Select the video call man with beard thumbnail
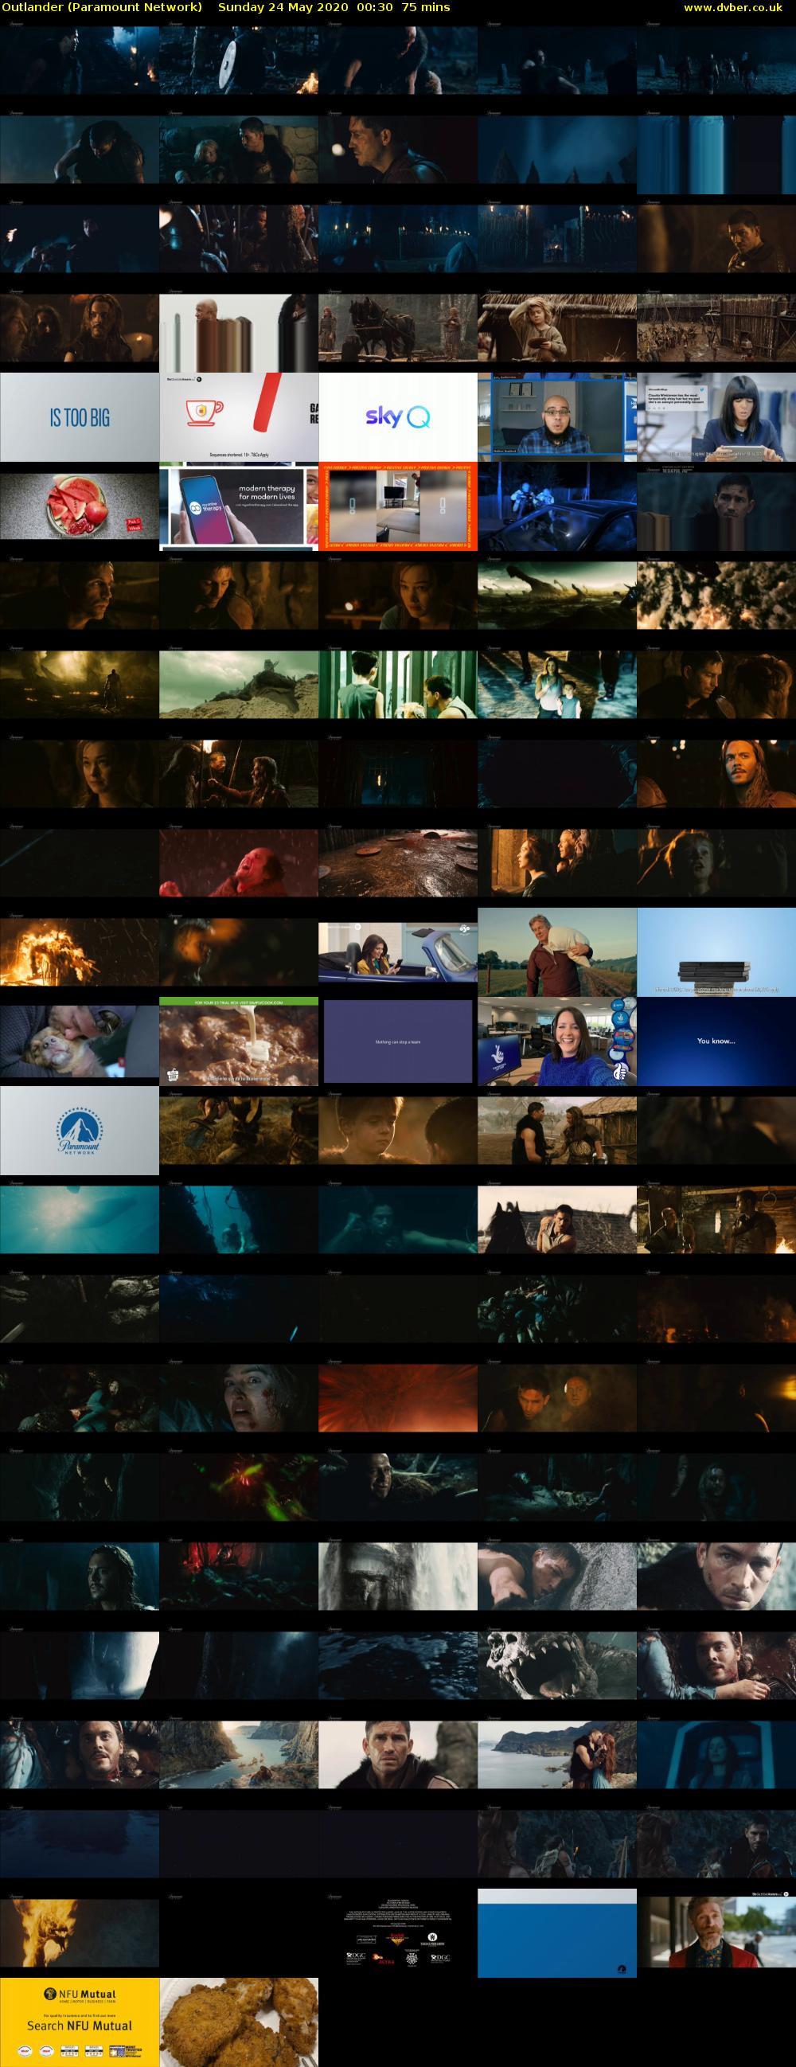Viewport: 796px width, 2067px height. pyautogui.click(x=557, y=417)
